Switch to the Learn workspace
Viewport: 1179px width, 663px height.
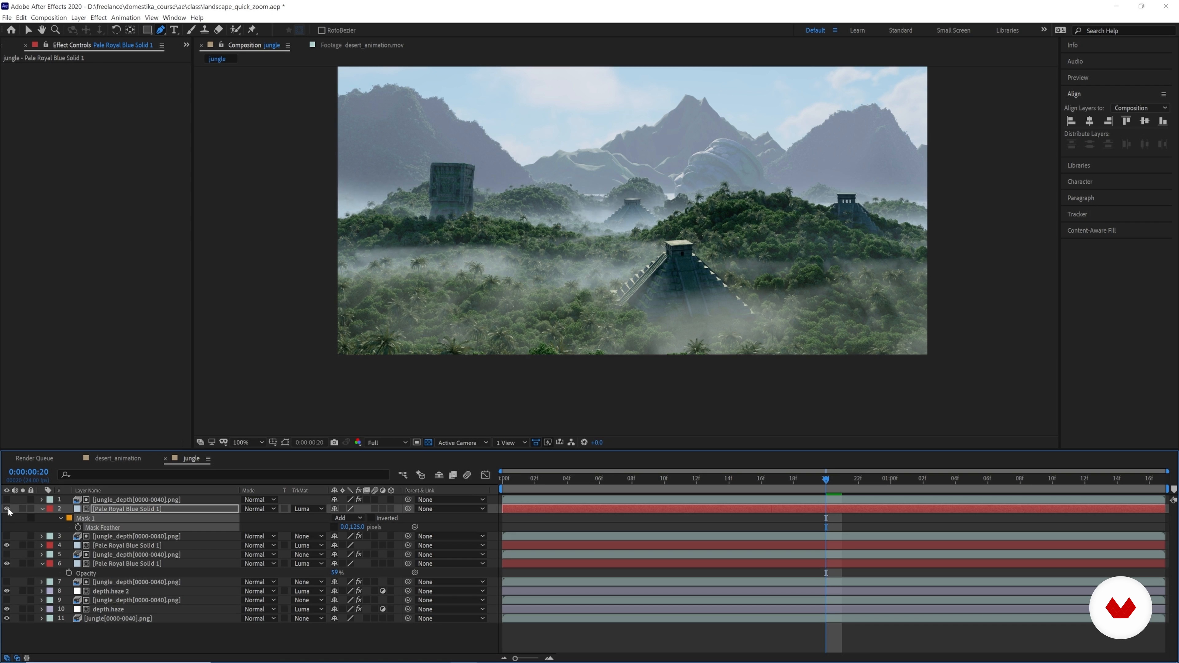coord(857,30)
